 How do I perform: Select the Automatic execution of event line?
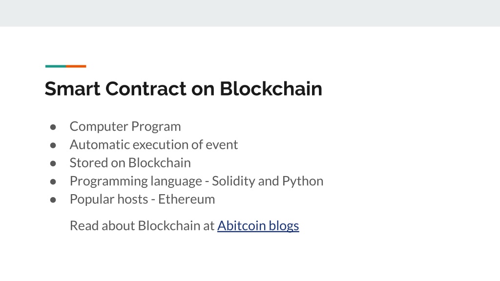point(154,144)
